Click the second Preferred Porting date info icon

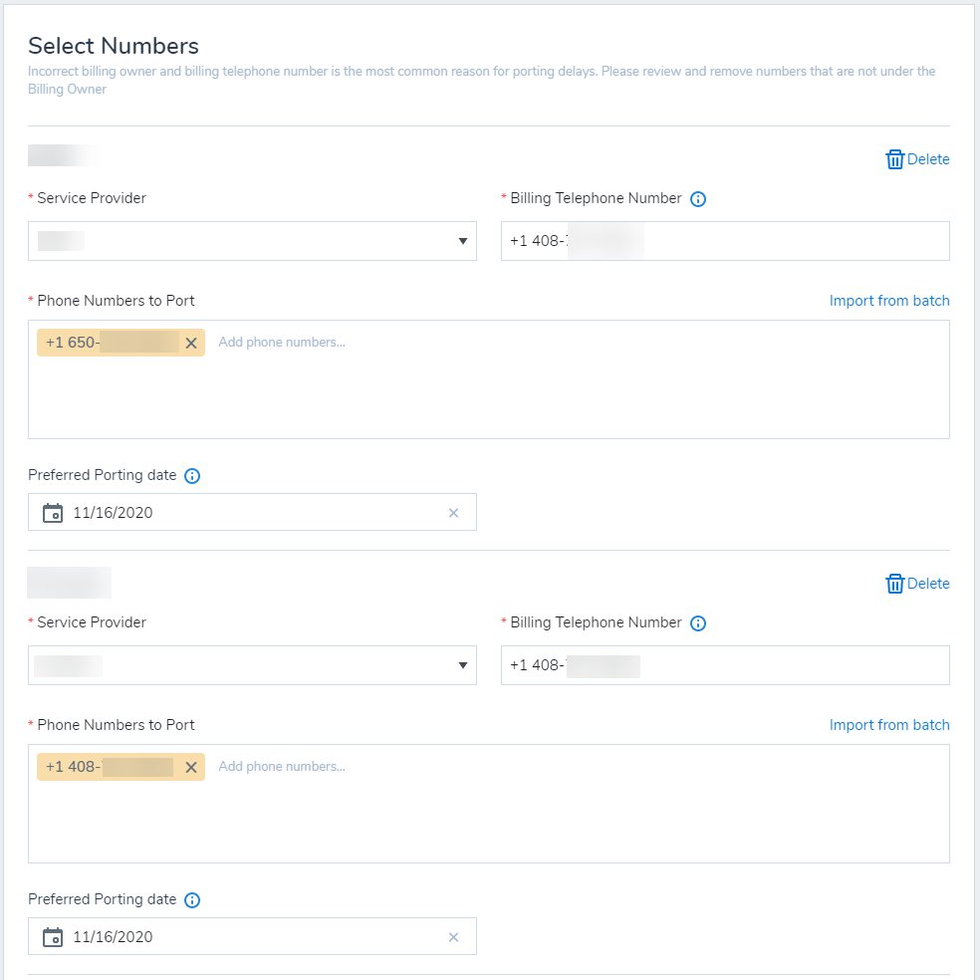click(192, 900)
